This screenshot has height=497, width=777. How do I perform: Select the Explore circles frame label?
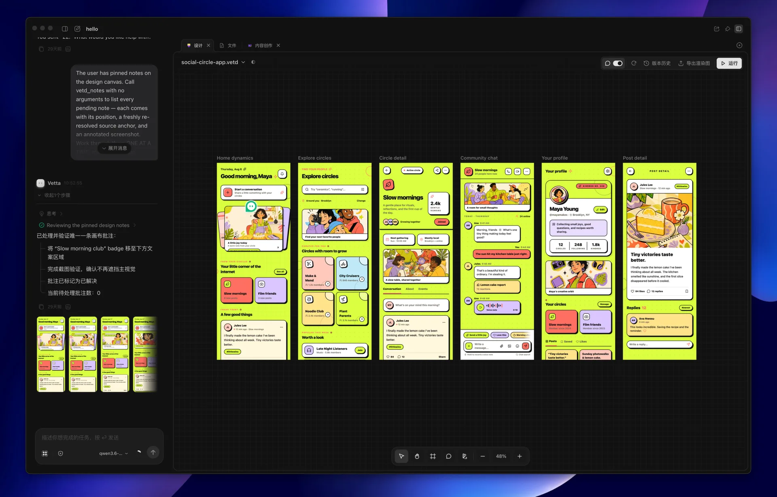click(314, 158)
